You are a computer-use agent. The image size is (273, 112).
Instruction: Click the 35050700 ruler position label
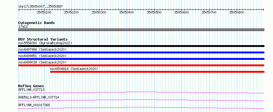click(209, 12)
